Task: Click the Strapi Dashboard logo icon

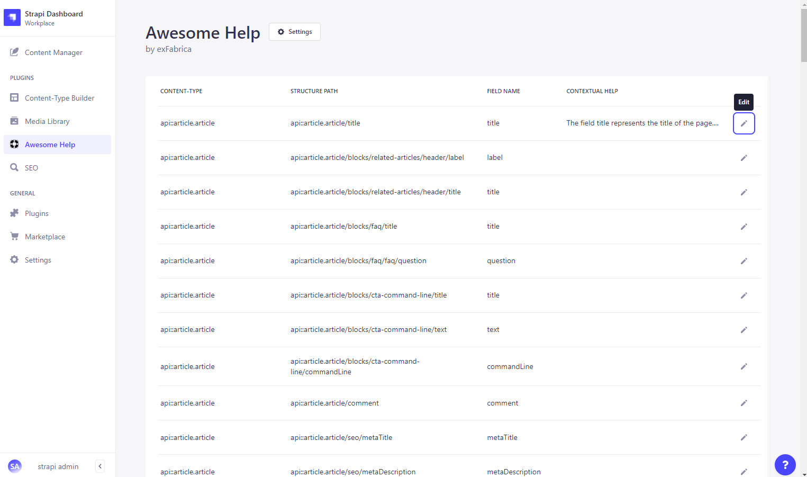Action: [12, 17]
